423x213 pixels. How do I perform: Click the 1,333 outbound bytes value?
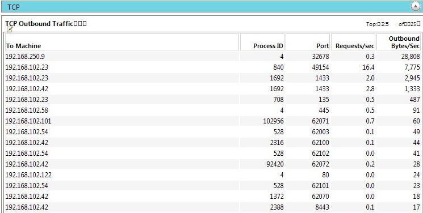(412, 89)
